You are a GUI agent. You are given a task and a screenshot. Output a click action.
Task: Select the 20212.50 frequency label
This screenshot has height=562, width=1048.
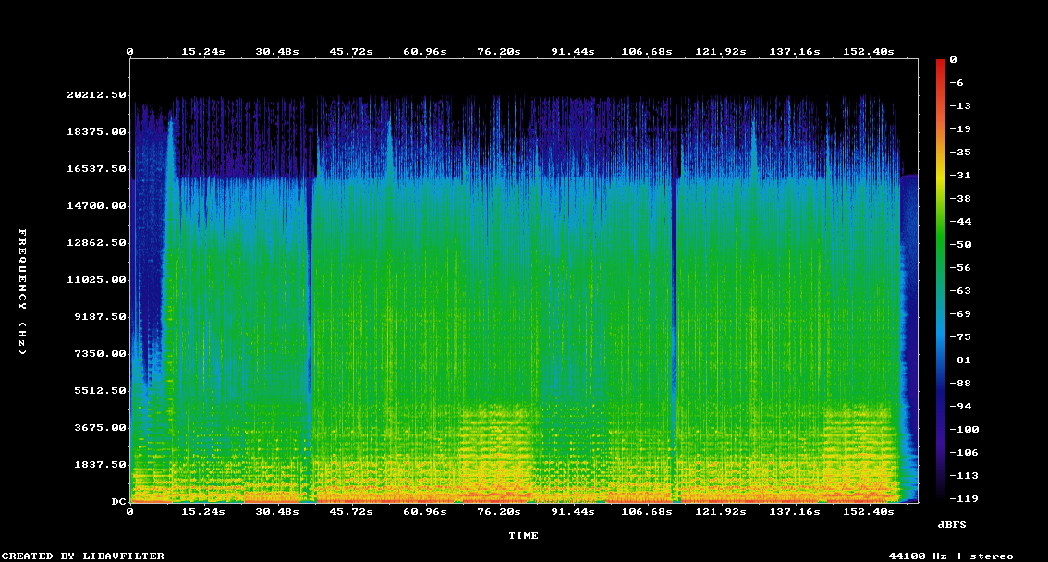tap(96, 95)
